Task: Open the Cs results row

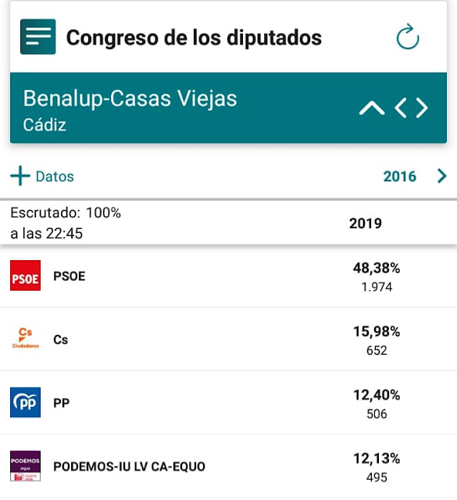Action: pyautogui.click(x=228, y=339)
